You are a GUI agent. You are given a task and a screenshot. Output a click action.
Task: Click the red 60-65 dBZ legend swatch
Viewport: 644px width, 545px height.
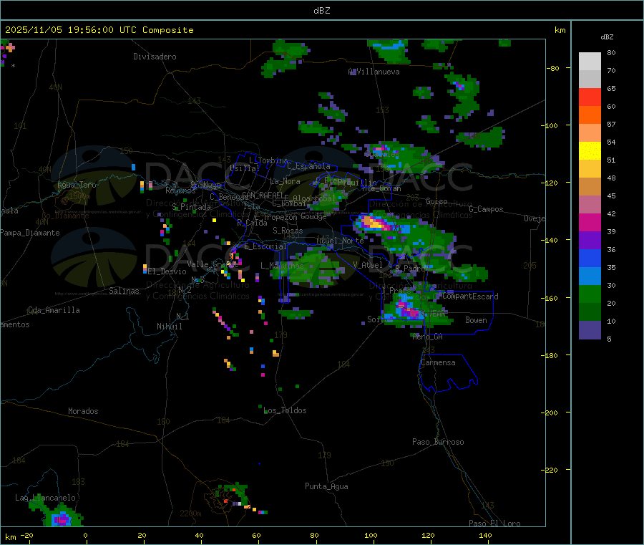click(590, 97)
